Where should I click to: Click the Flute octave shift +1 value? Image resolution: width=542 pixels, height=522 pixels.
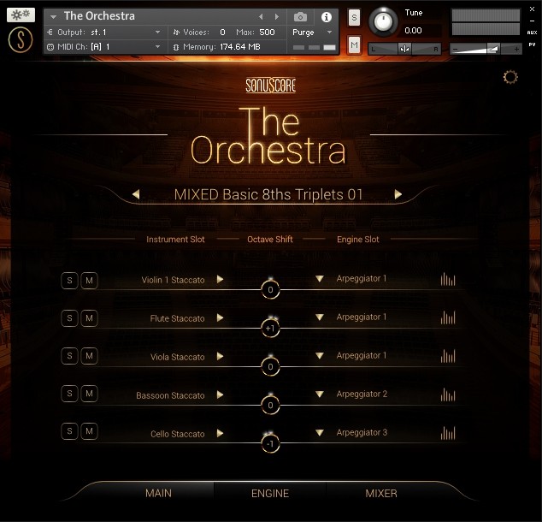(270, 329)
